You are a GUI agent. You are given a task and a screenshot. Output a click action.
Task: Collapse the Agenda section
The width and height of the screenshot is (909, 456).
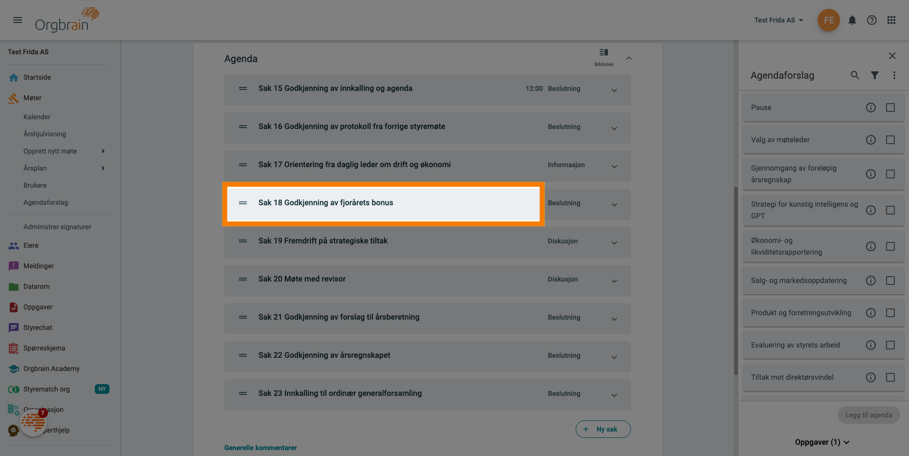(629, 58)
